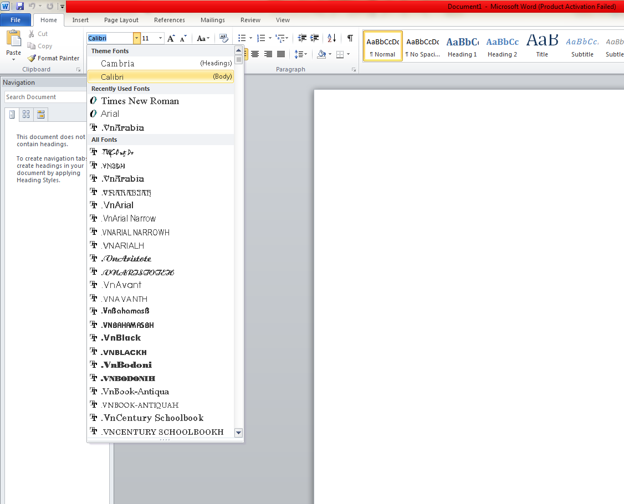Click the Align Text Right icon
The image size is (624, 504).
coord(268,54)
